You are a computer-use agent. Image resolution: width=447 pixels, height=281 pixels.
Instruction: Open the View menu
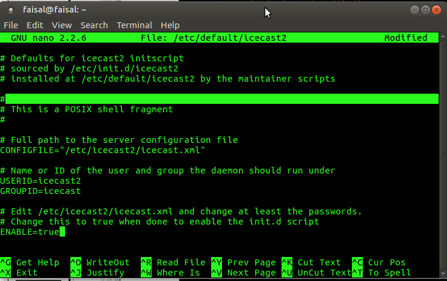(x=61, y=25)
